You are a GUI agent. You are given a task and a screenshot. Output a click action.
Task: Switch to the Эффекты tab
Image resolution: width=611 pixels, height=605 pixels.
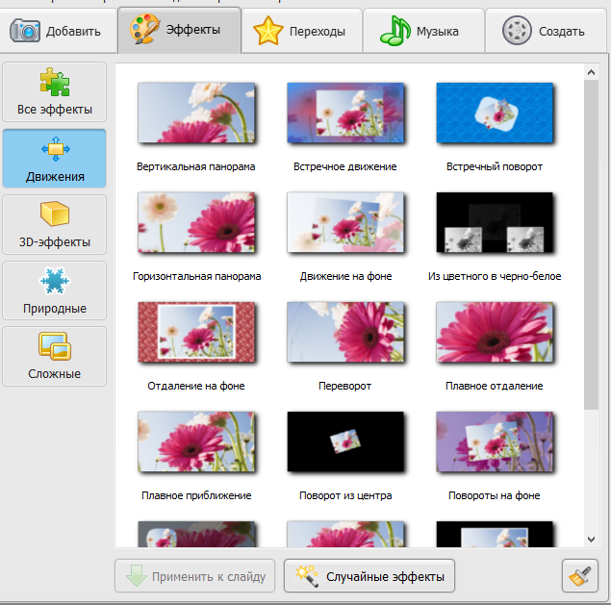tap(180, 30)
